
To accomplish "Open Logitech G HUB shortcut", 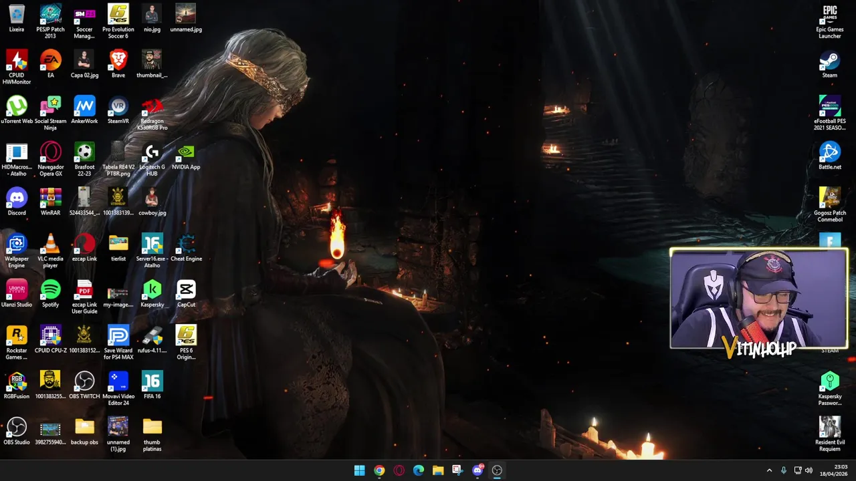I will (x=152, y=159).
